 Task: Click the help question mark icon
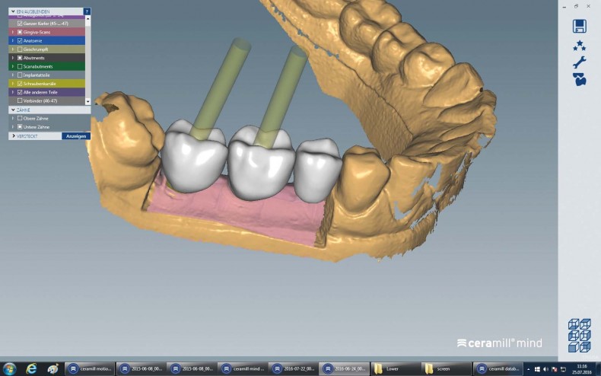pos(87,12)
